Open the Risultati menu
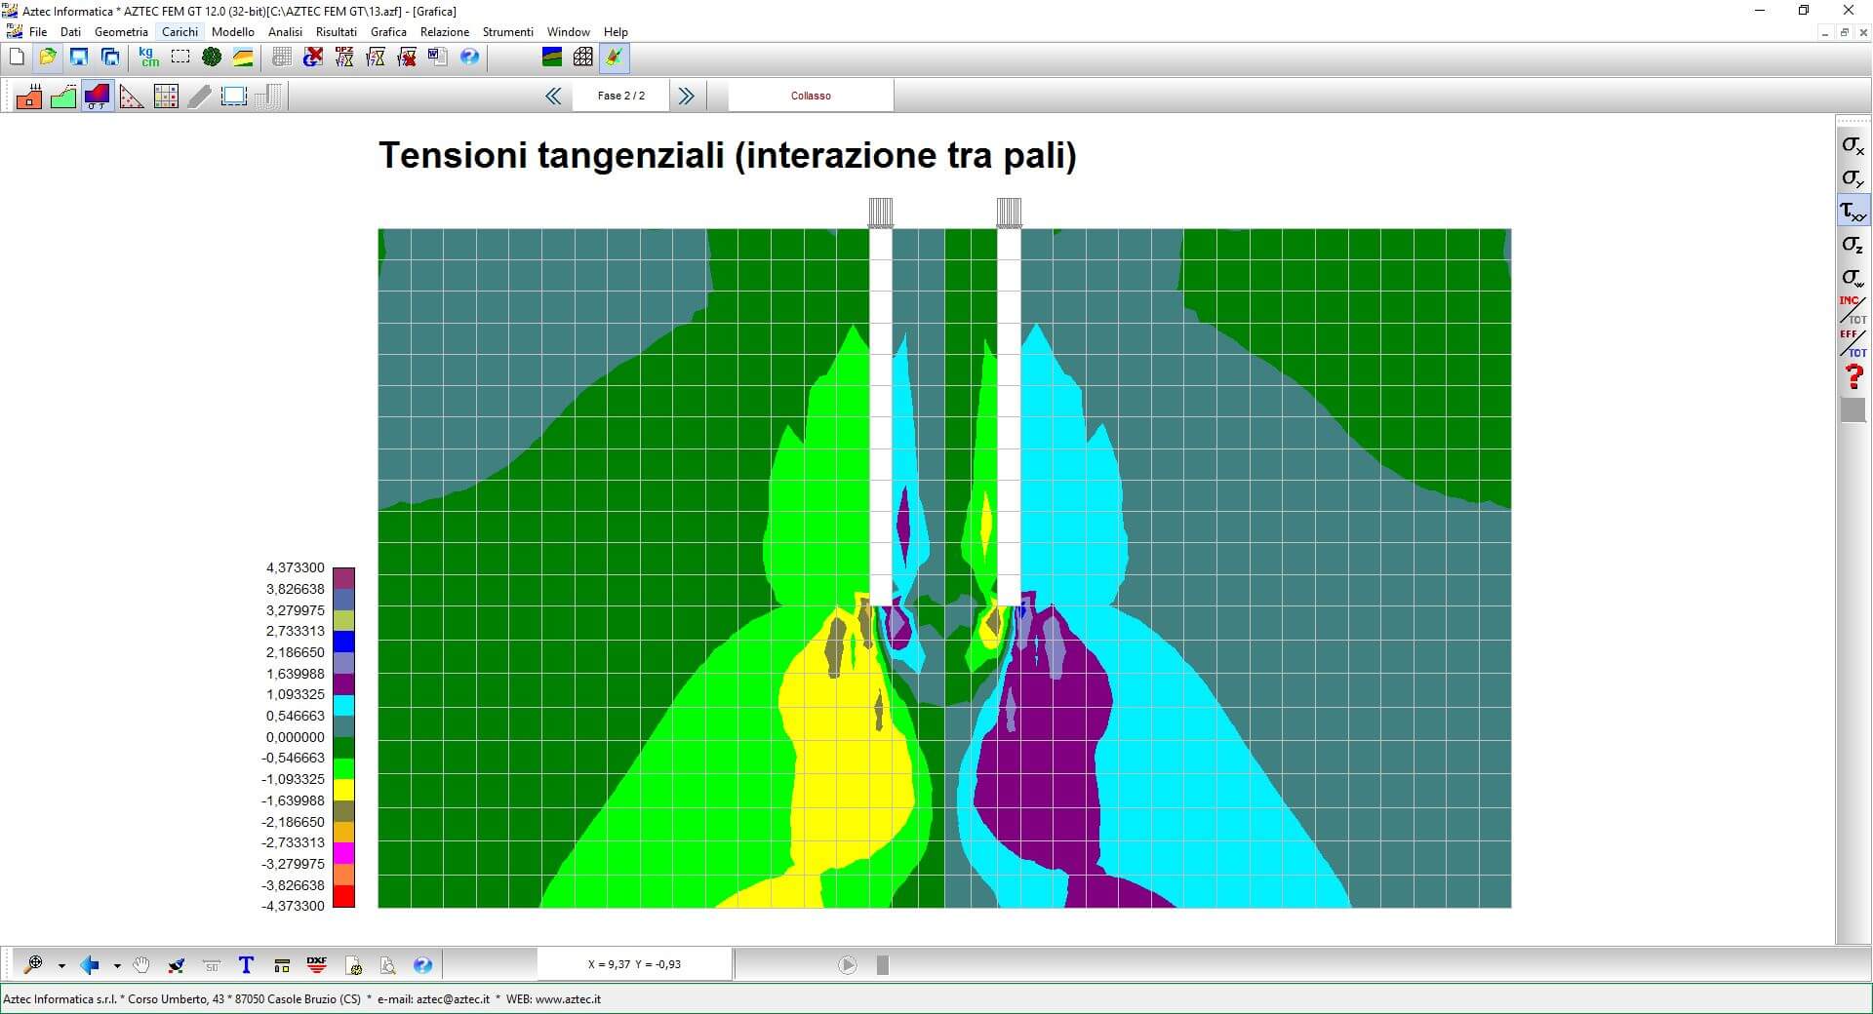 [336, 32]
